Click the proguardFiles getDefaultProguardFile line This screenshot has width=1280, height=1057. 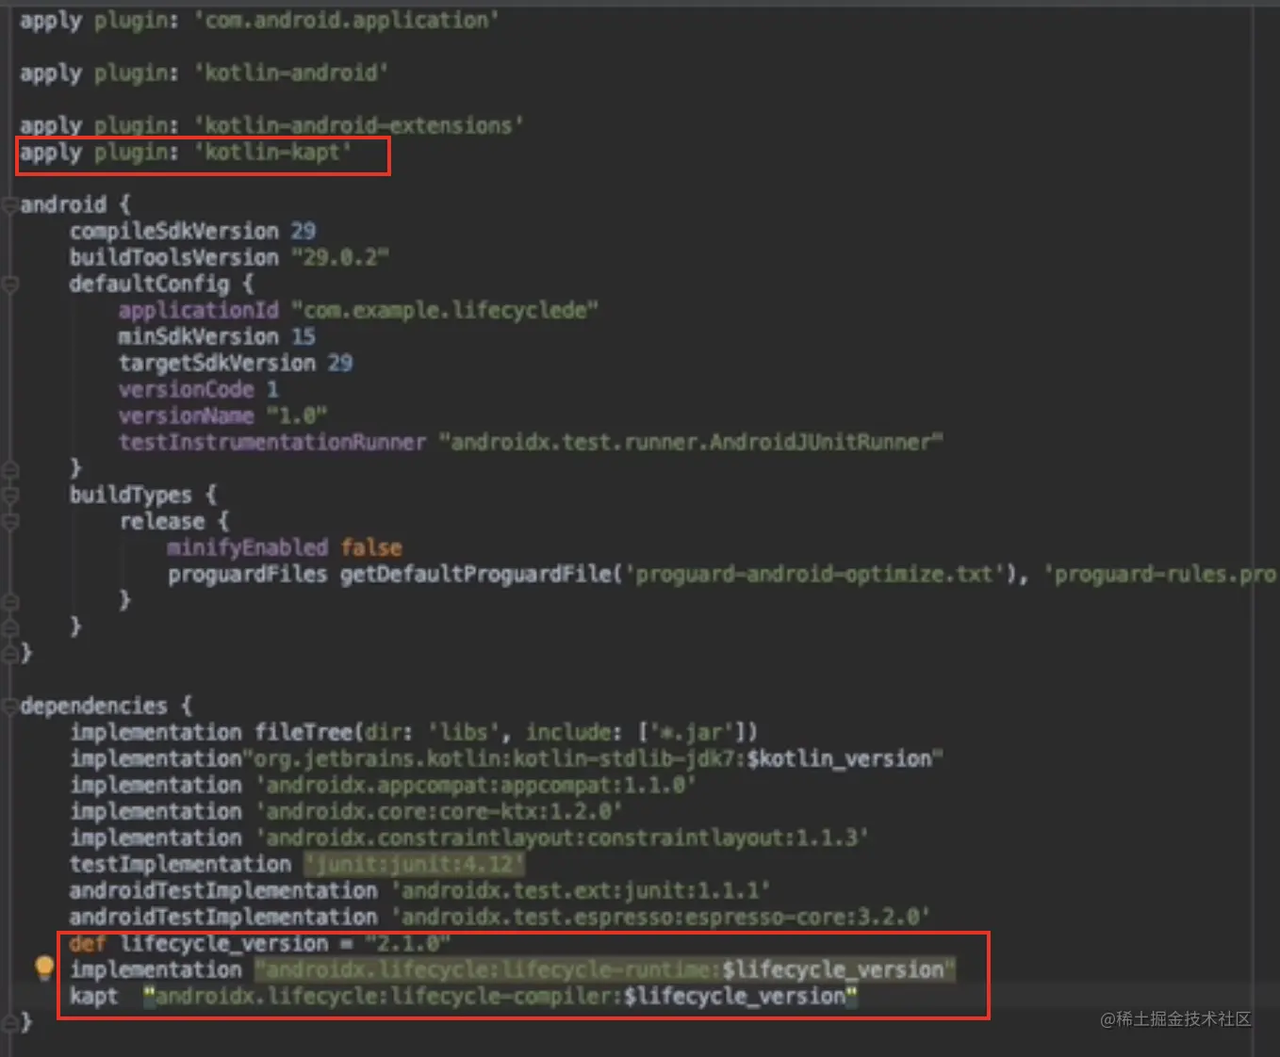pos(722,574)
